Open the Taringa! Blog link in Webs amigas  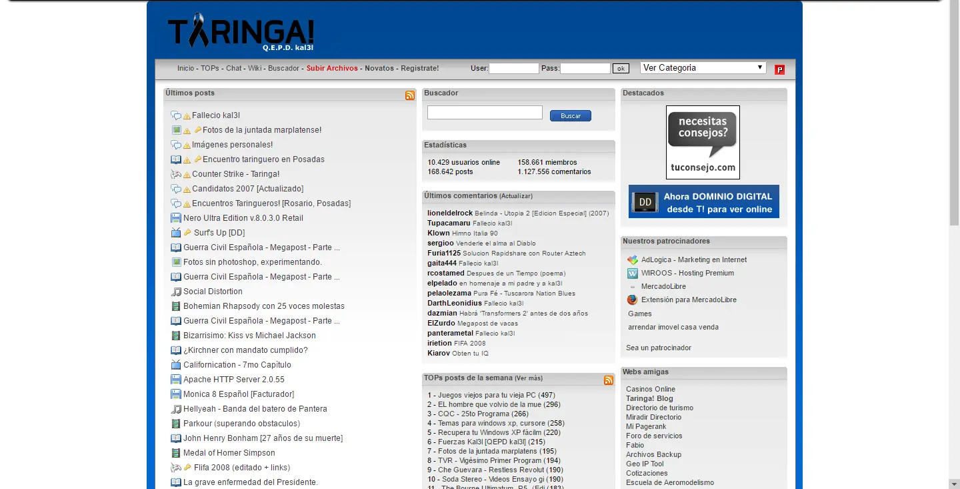[x=649, y=399]
